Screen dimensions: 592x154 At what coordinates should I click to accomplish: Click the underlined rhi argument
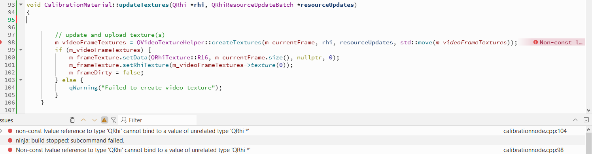coord(327,42)
